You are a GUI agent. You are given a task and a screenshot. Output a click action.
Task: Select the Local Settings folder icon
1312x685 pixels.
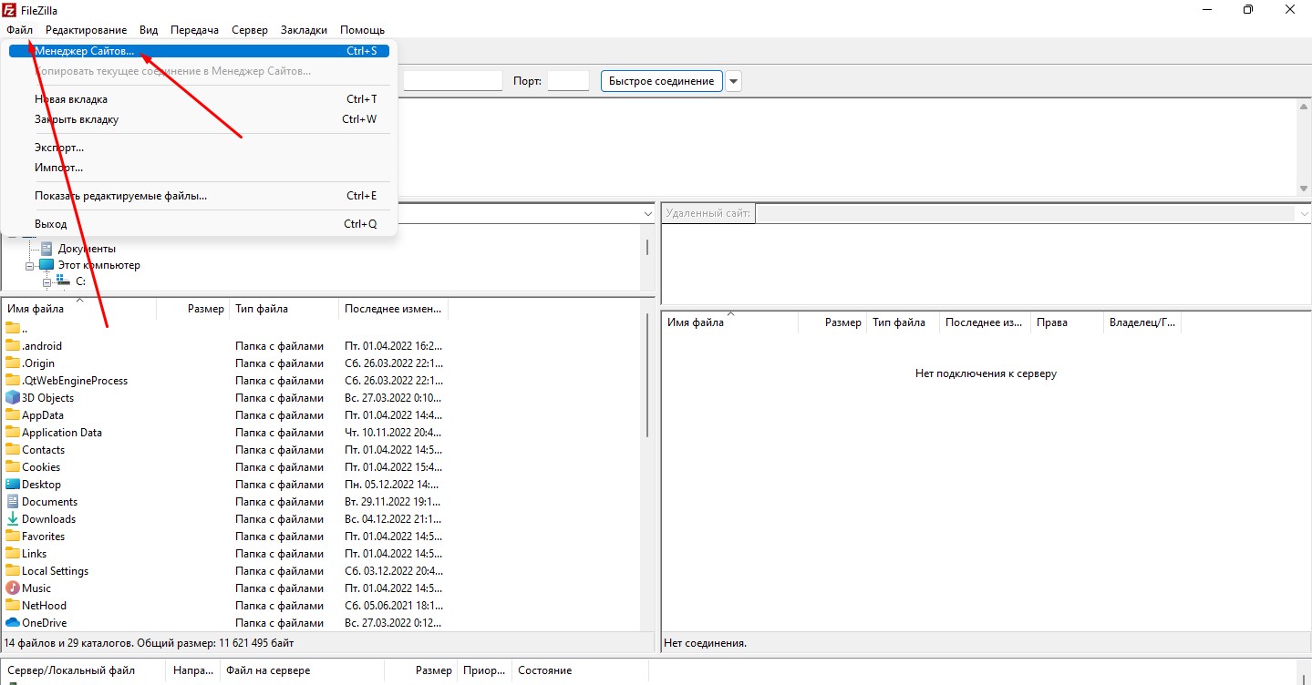click(x=13, y=571)
